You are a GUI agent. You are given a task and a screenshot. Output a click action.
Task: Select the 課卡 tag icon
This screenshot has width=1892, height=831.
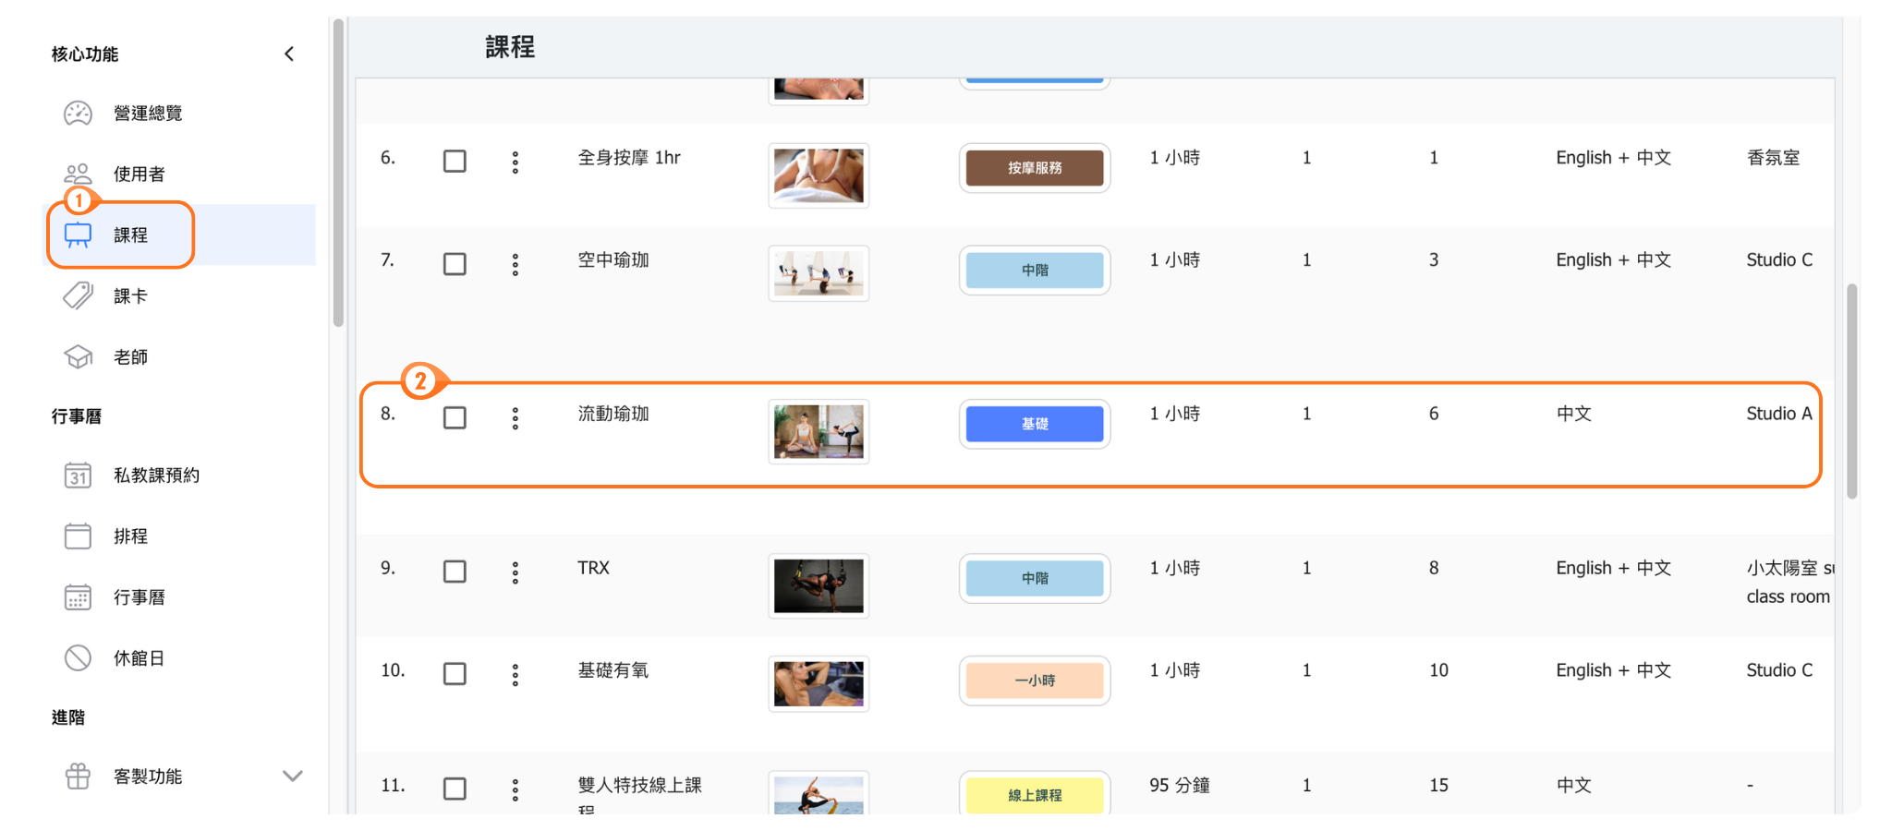pyautogui.click(x=78, y=296)
